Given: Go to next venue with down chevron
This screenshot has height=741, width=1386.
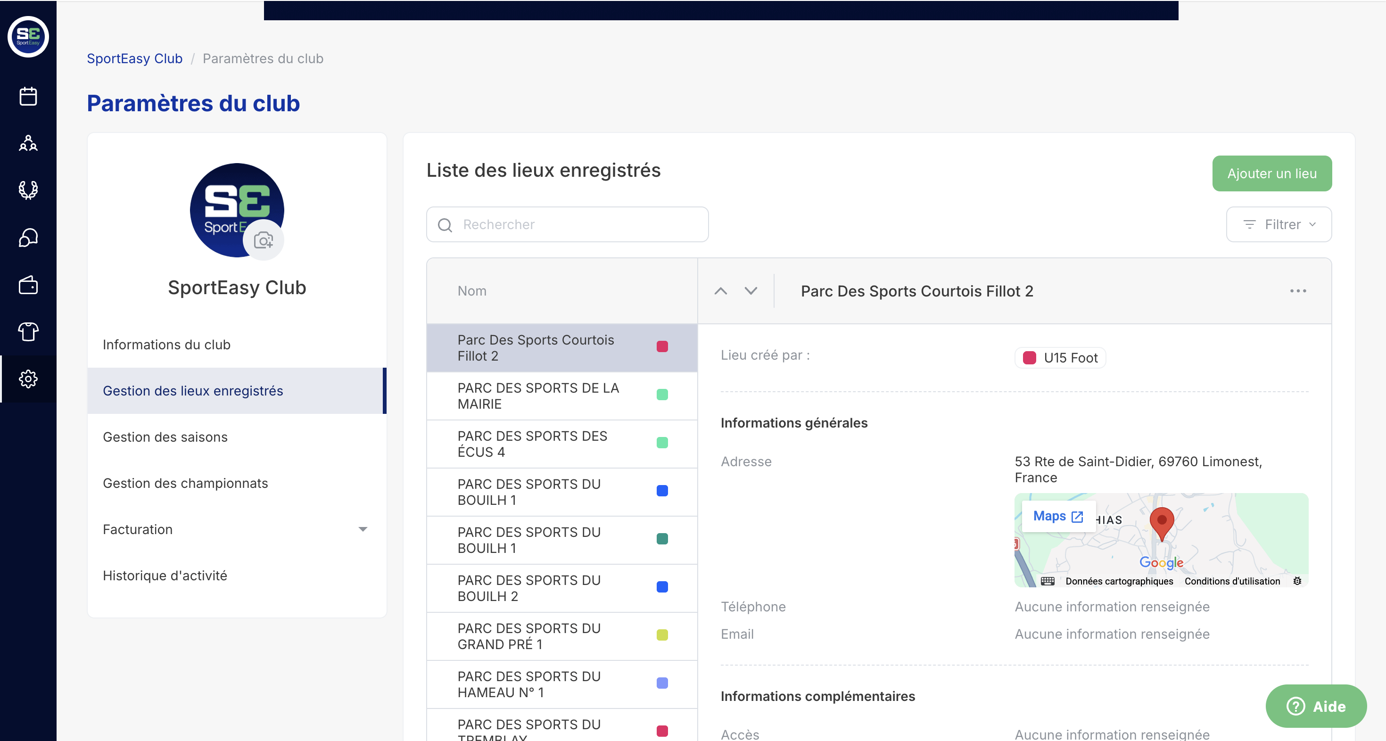Looking at the screenshot, I should pyautogui.click(x=751, y=291).
